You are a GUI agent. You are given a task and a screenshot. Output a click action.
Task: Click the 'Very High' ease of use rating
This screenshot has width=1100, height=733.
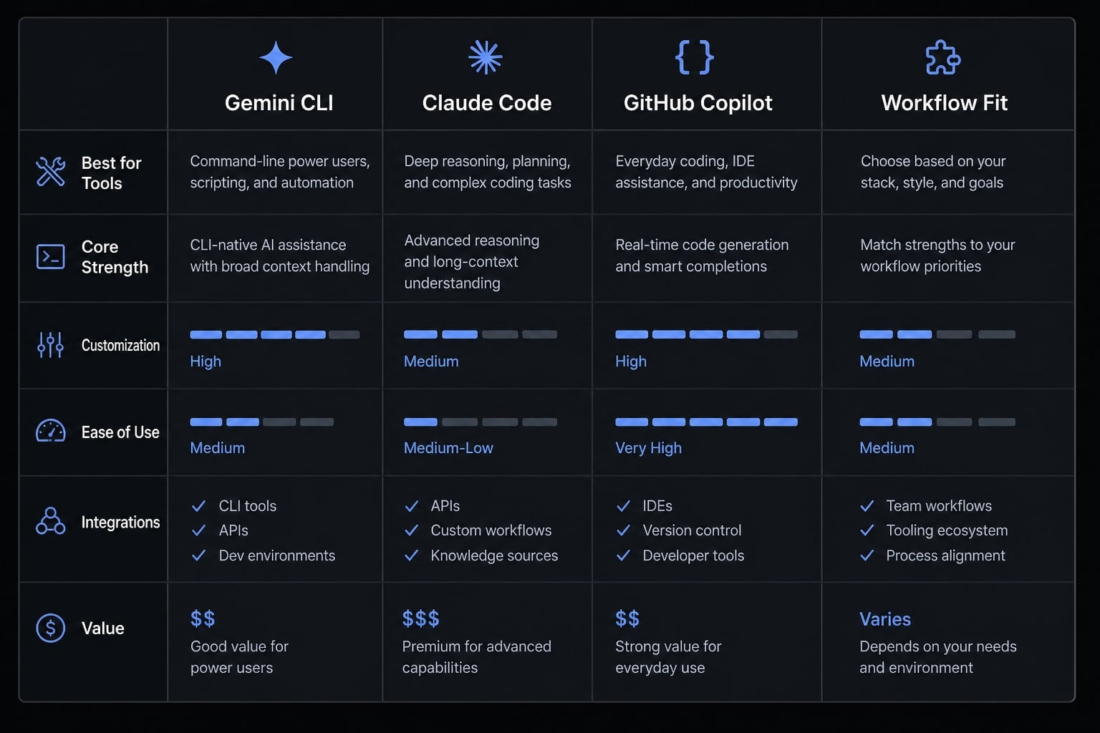pos(648,448)
